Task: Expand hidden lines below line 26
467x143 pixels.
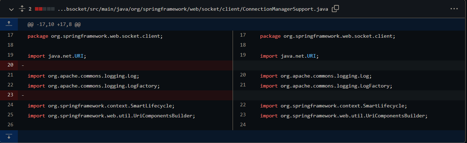Action: click(9, 136)
